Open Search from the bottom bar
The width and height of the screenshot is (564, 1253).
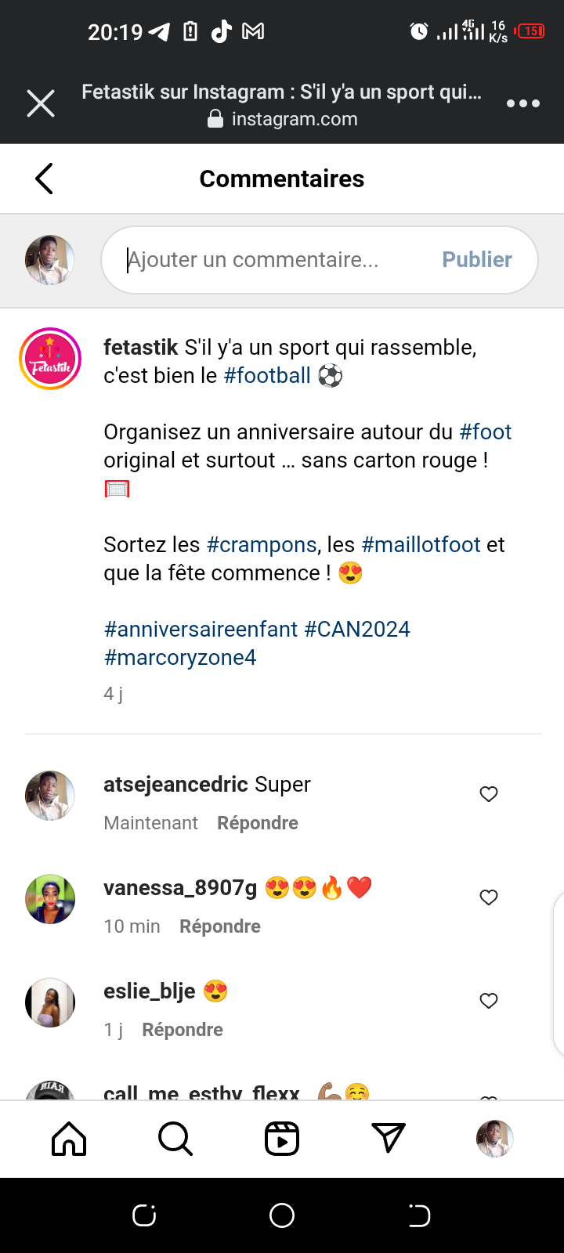coord(175,1139)
